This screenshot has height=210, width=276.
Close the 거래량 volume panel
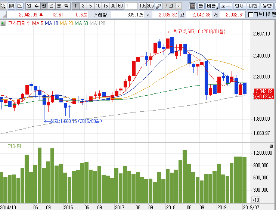point(271,146)
